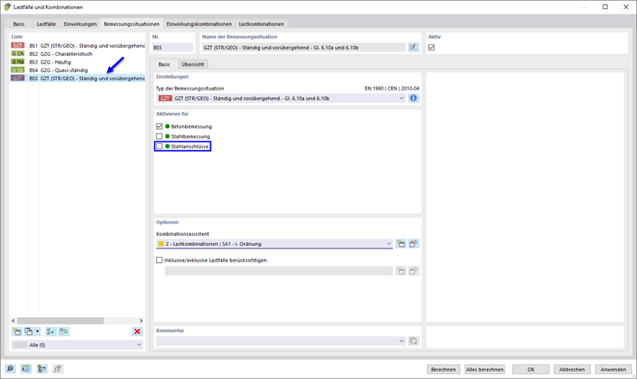
Task: Click the Berechnen button
Action: click(x=443, y=369)
